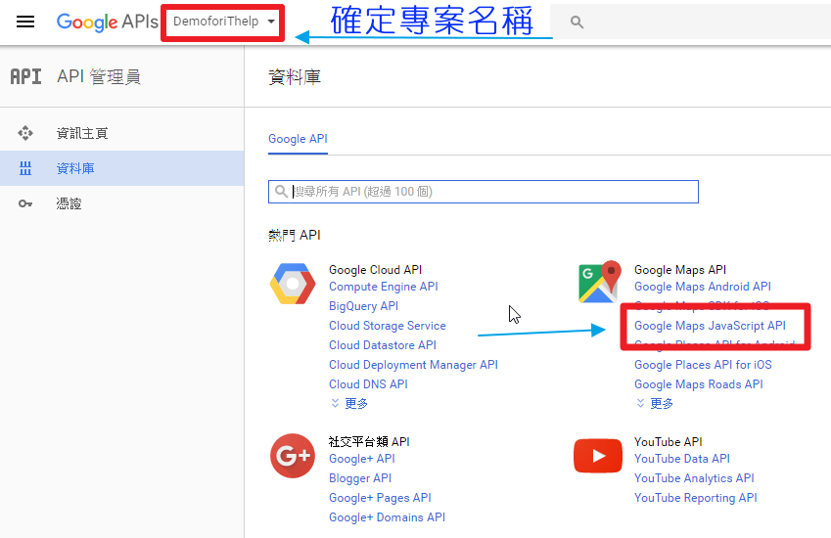Click the Google Maps pin icon
Image resolution: width=831 pixels, height=538 pixels.
(599, 282)
